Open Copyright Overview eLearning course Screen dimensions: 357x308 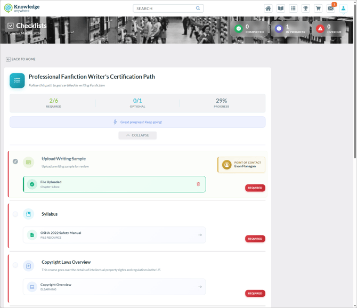[x=114, y=287]
